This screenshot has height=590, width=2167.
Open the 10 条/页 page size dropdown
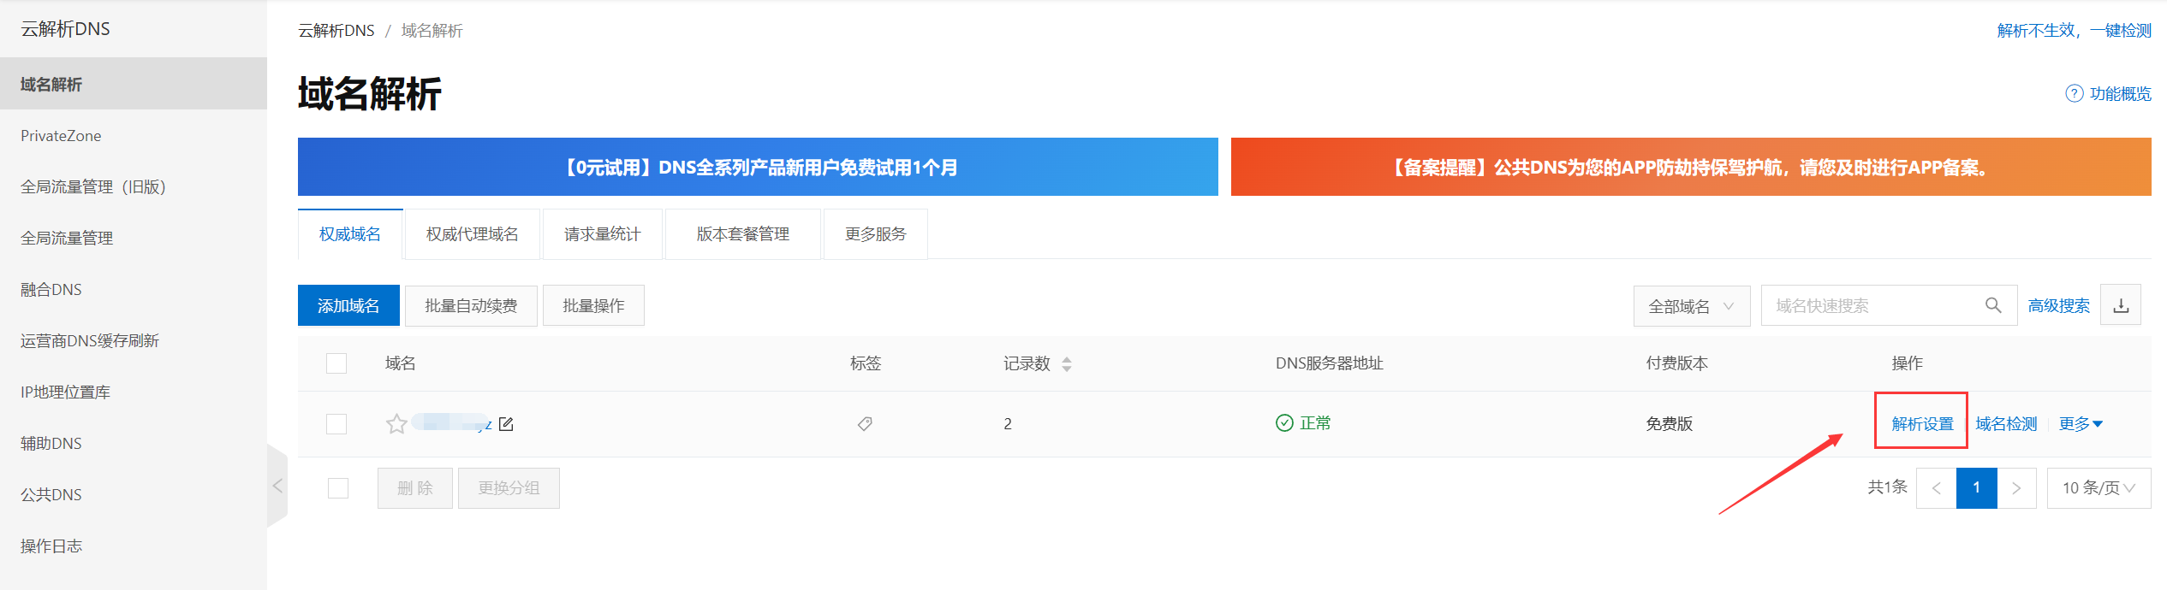click(x=2098, y=488)
